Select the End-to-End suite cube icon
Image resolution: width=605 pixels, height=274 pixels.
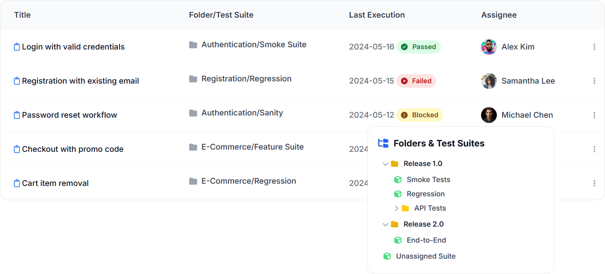[398, 240]
